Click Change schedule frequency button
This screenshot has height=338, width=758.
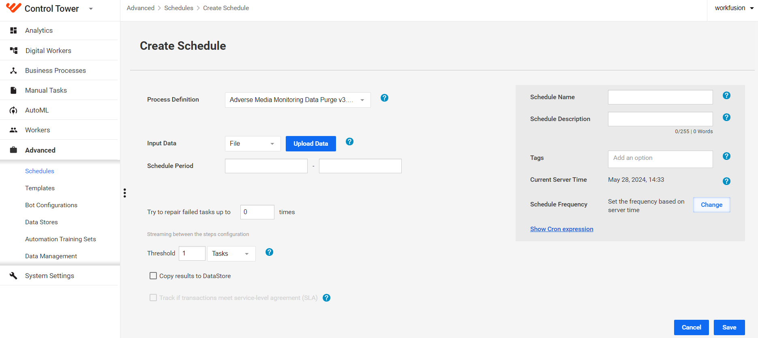(x=712, y=205)
